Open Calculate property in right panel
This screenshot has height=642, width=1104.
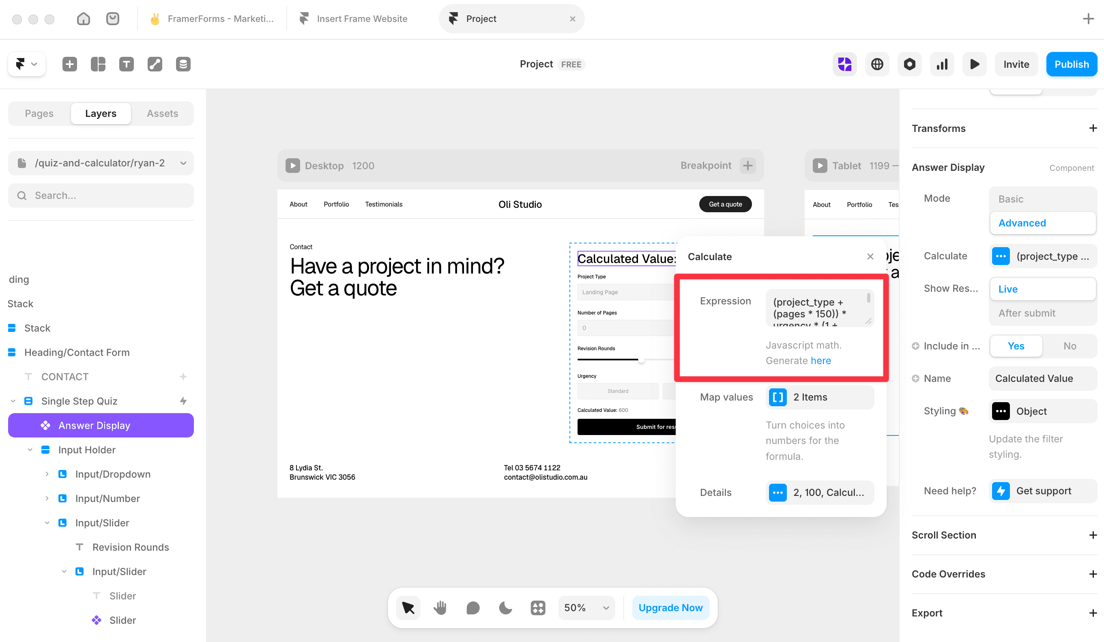click(1043, 256)
